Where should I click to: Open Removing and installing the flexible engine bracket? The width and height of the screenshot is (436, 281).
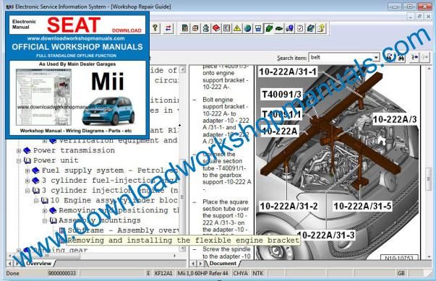click(183, 241)
